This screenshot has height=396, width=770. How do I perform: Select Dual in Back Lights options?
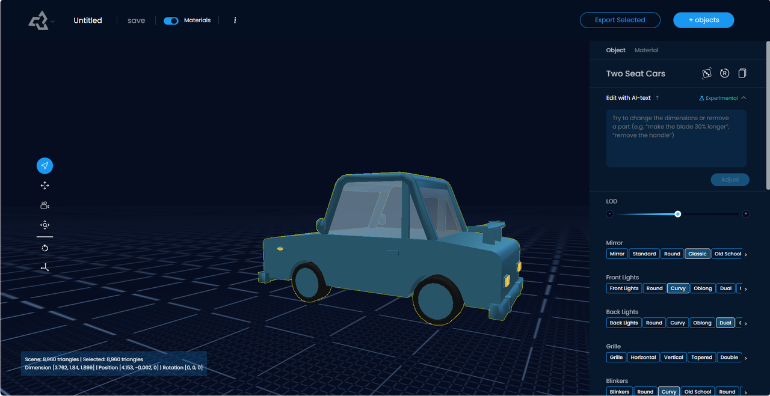point(725,323)
